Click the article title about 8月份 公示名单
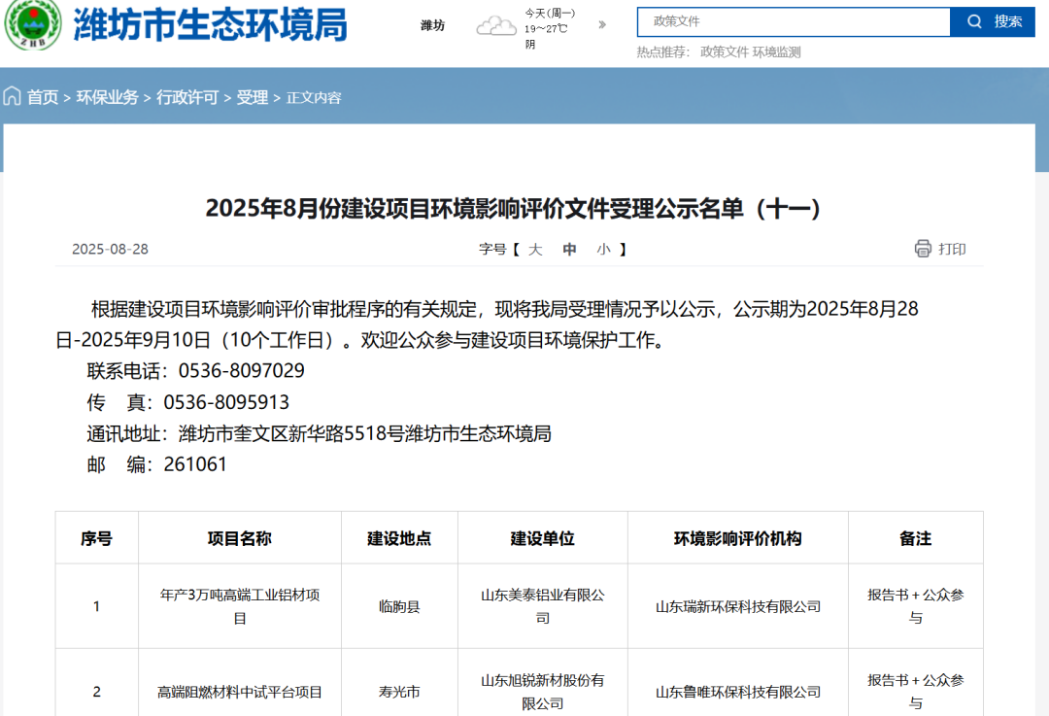Viewport: 1049px width, 716px height. click(513, 208)
